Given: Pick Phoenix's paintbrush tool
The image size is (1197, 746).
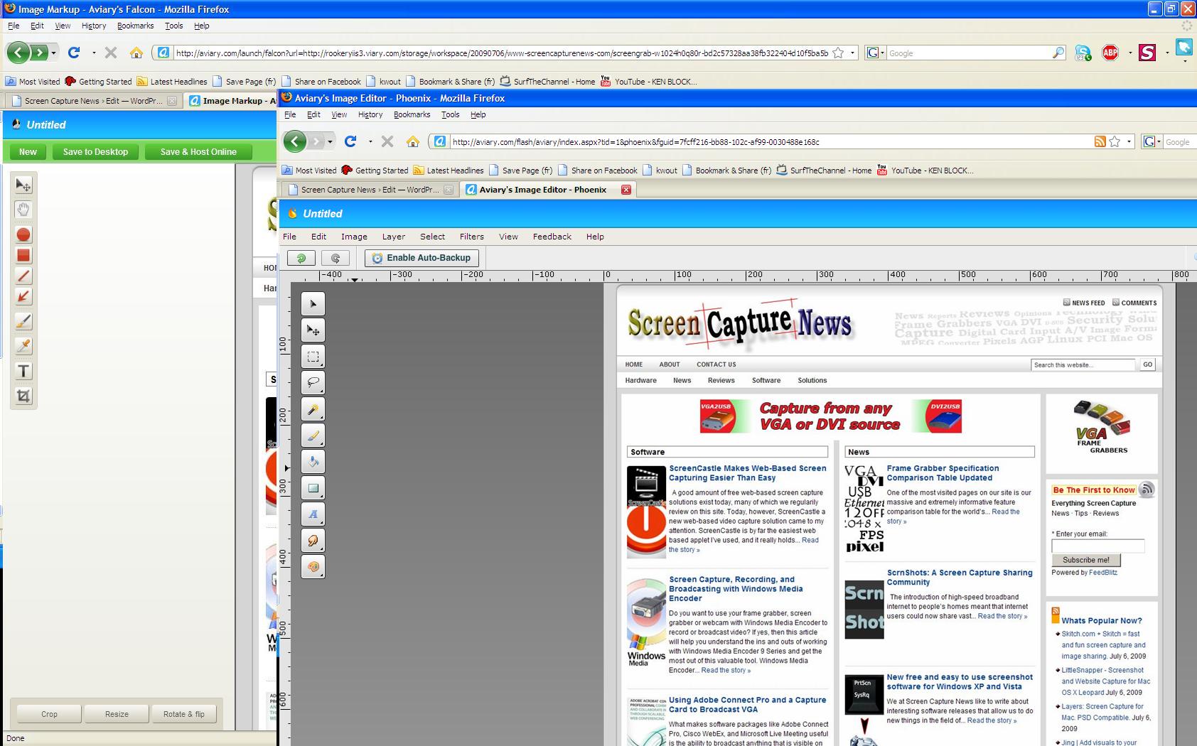Looking at the screenshot, I should 313,436.
